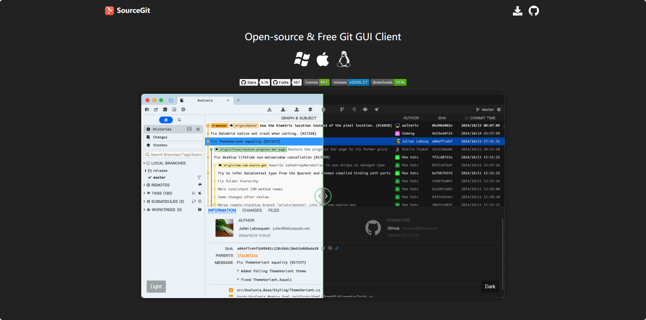Image resolution: width=646 pixels, height=320 pixels.
Task: Click the author avatar thumbnail of Julien Lebosquain
Action: [224, 228]
